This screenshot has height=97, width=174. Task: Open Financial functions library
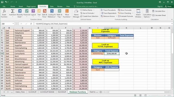pyautogui.click(x=27, y=13)
